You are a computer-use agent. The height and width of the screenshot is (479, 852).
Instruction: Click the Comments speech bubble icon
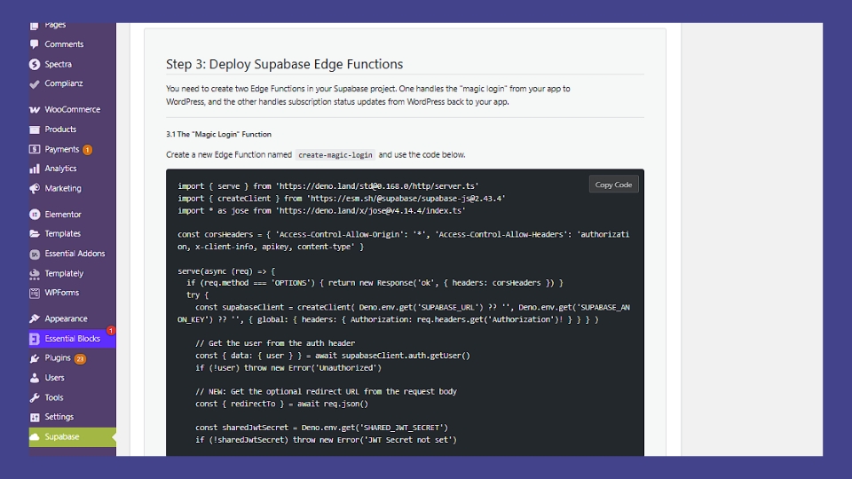tap(35, 44)
